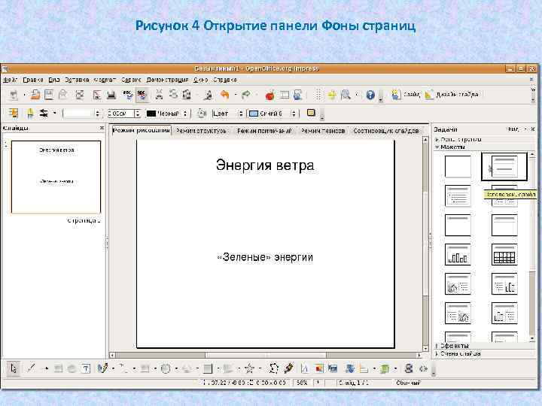
Task: Open the Файл menu
Action: point(10,80)
